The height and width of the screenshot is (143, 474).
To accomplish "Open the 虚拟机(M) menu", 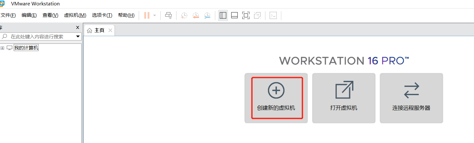I will point(75,15).
